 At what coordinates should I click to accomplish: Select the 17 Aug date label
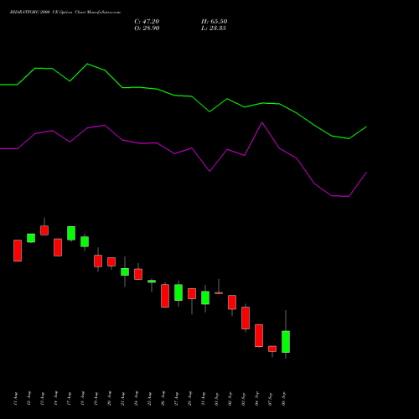[69, 399]
